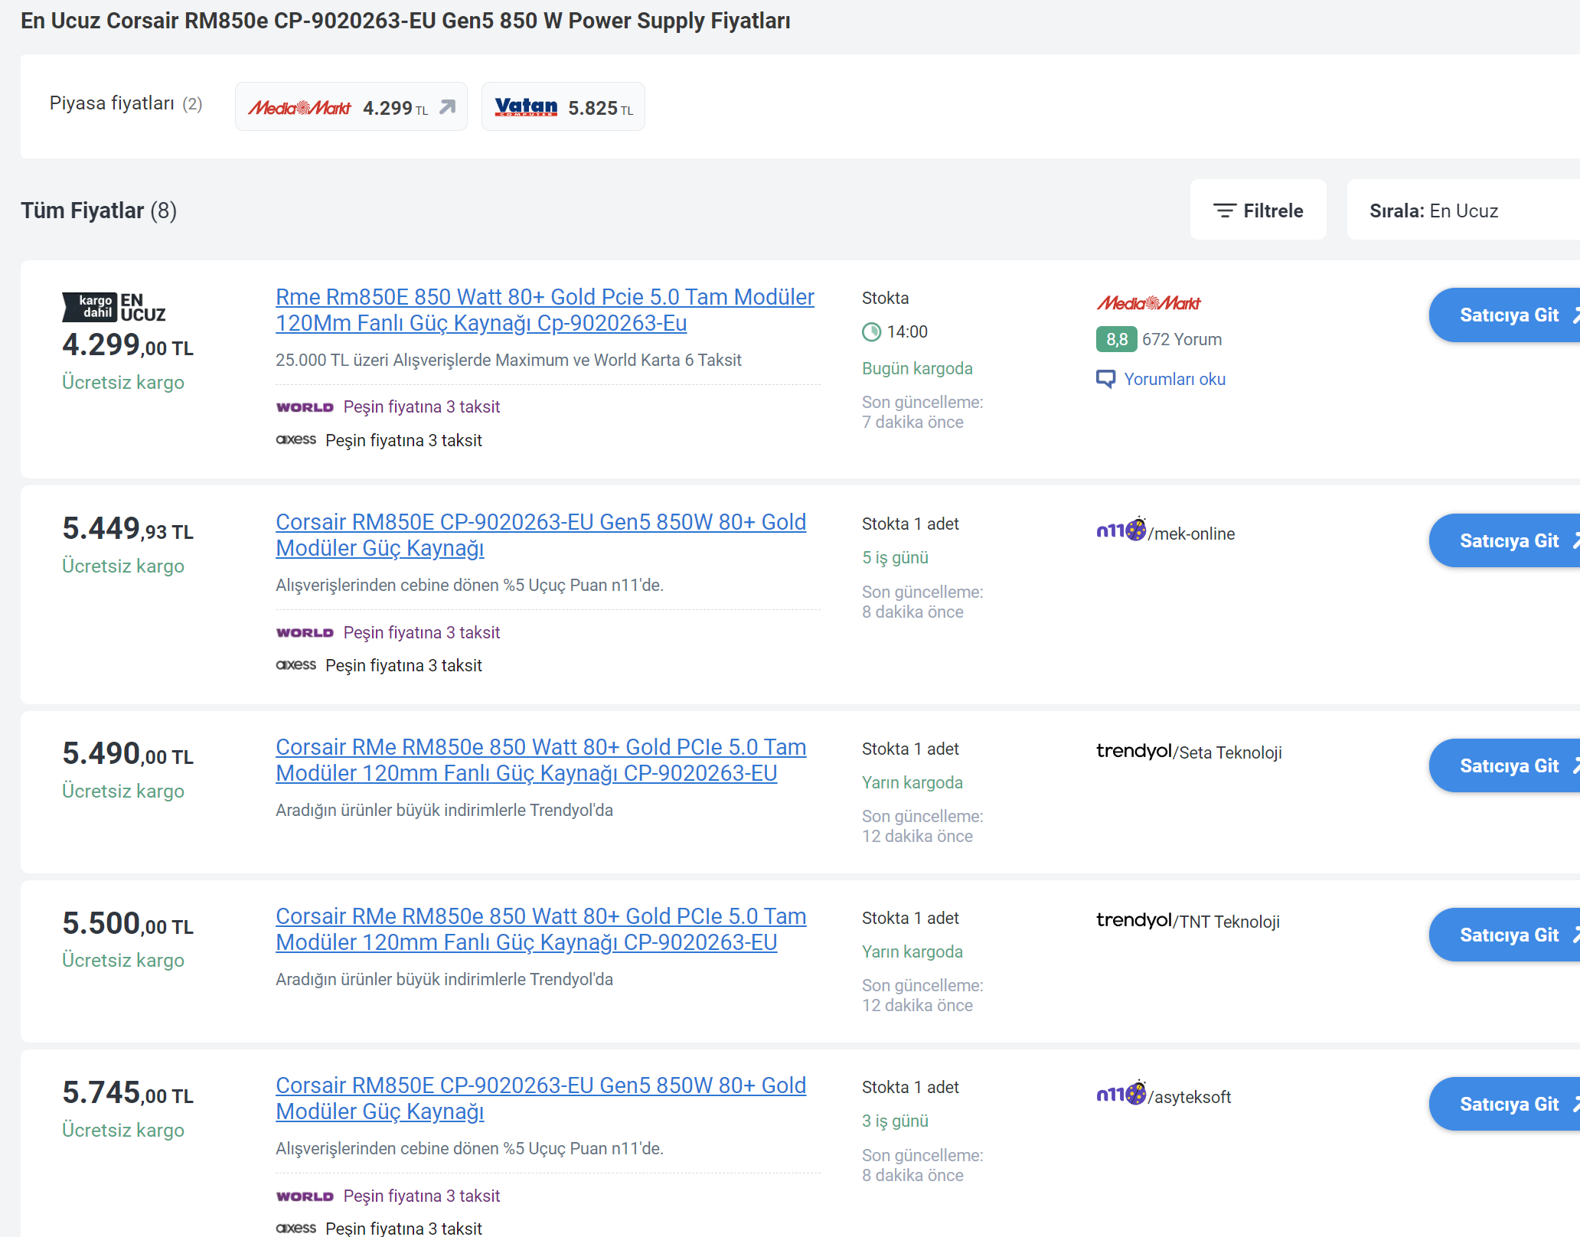Click the n11 logo for mek-online seller
This screenshot has width=1580, height=1237.
(1121, 530)
